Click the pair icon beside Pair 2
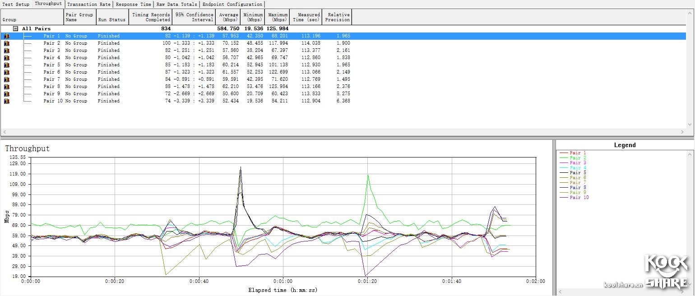Viewport: 695px width, 296px height. click(x=6, y=43)
